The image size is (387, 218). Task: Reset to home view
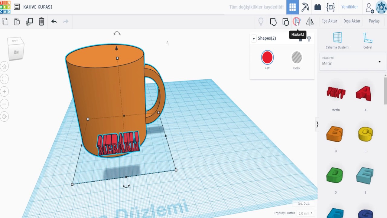pyautogui.click(x=4, y=67)
